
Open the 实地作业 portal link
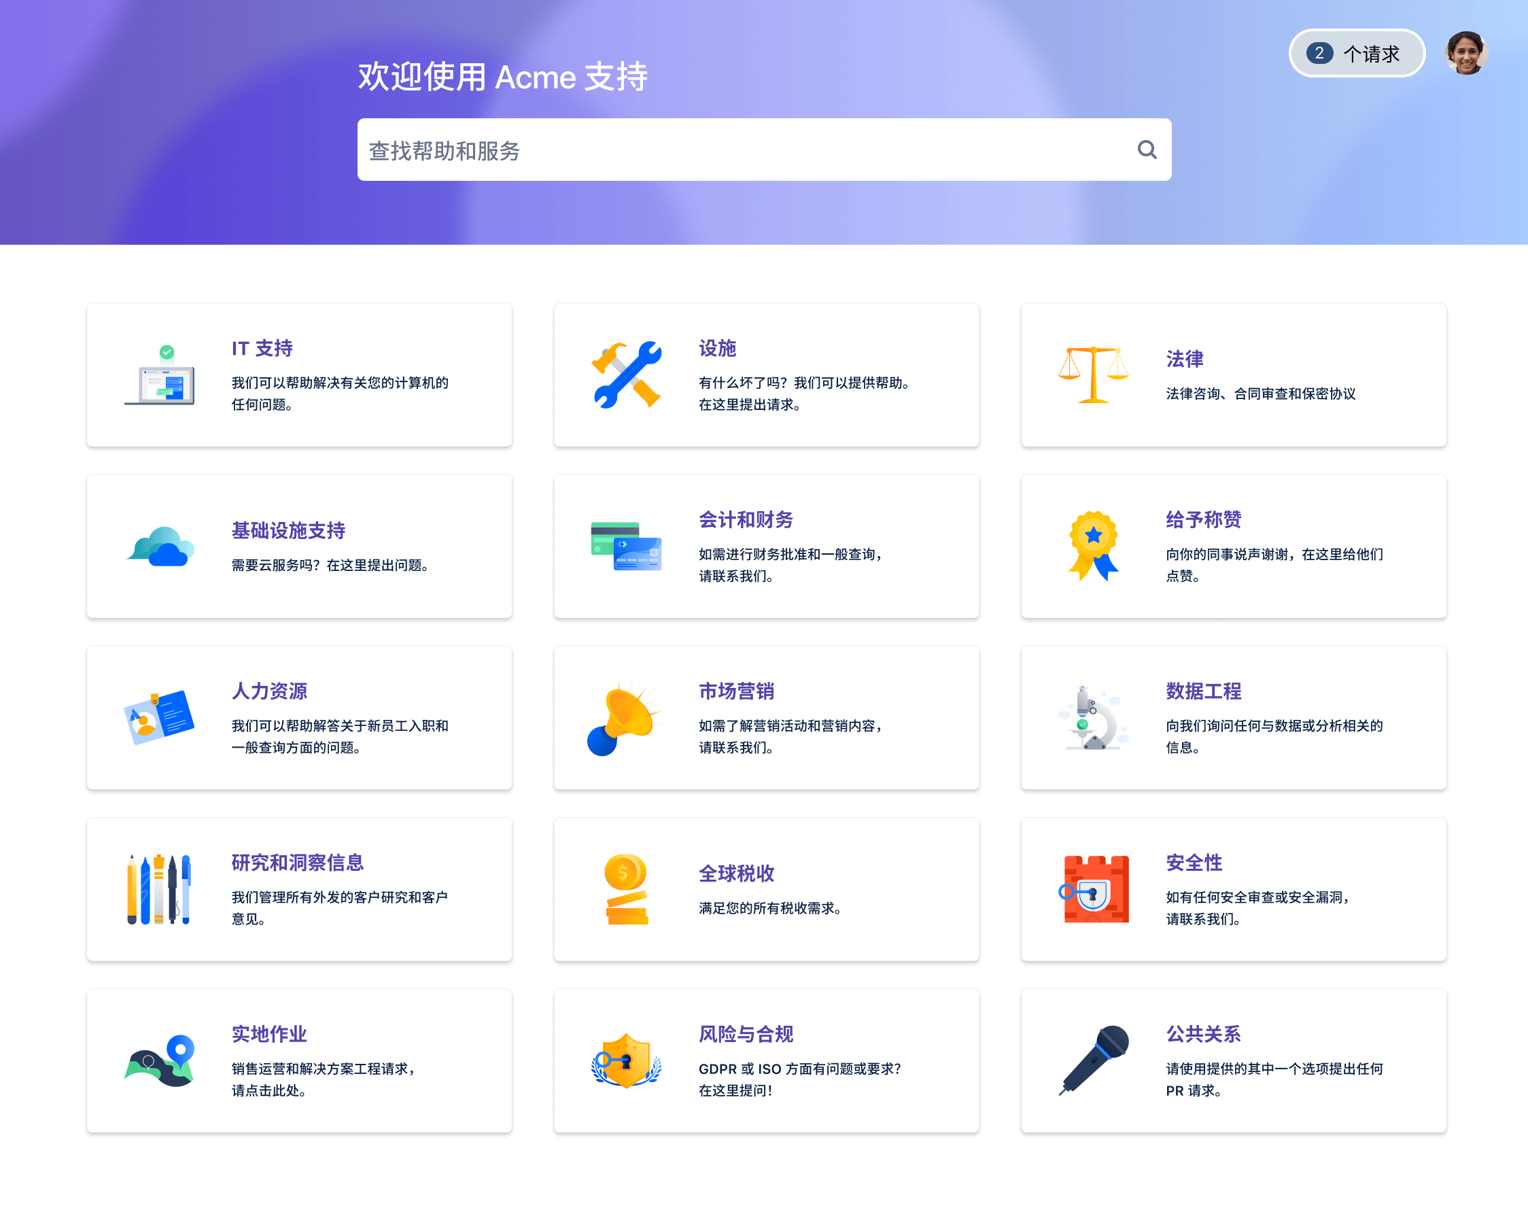[x=269, y=1034]
